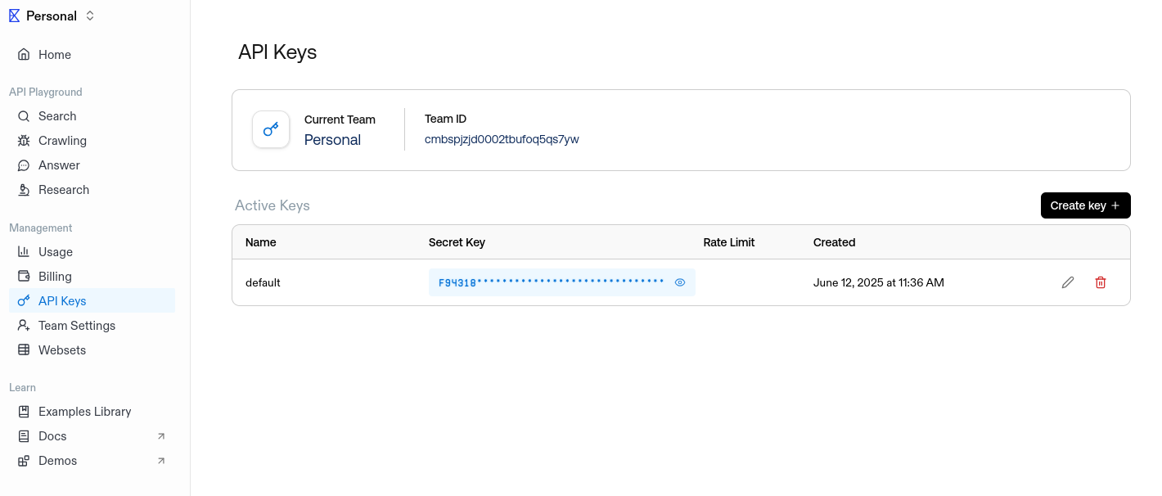
Task: Click the pencil edit icon for default key
Action: pos(1067,282)
